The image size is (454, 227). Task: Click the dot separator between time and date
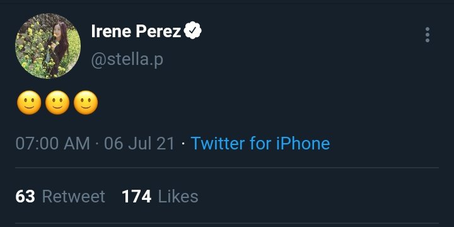click(97, 143)
